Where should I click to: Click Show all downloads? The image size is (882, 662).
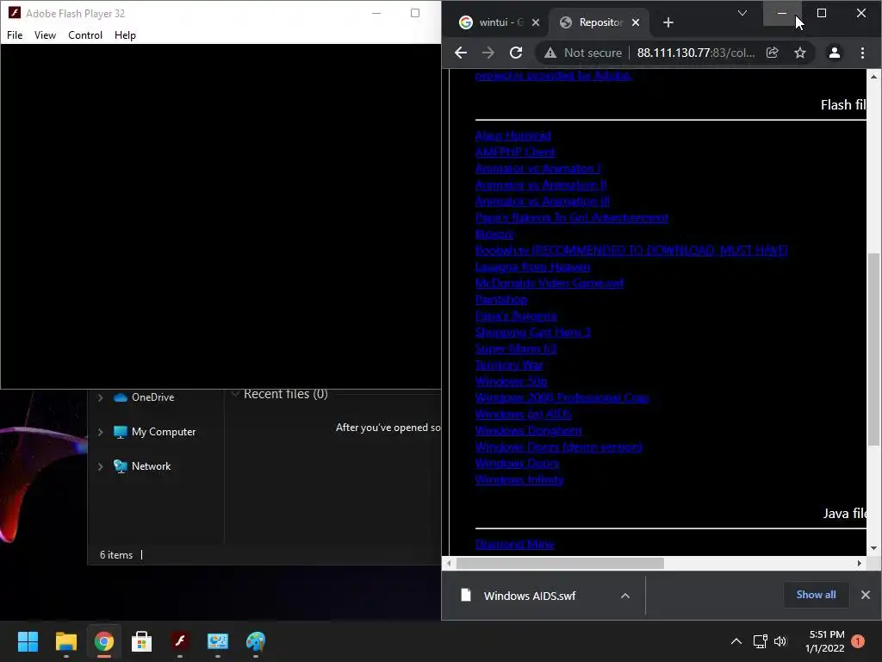pos(816,595)
